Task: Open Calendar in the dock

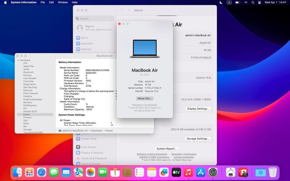Action: click(x=115, y=172)
